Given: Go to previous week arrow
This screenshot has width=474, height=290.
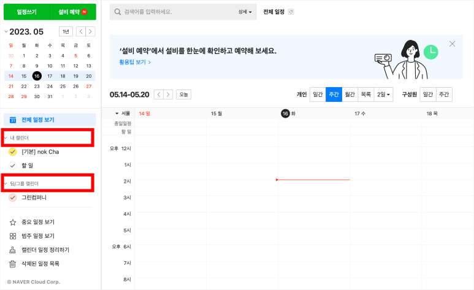Looking at the screenshot, I should 159,94.
